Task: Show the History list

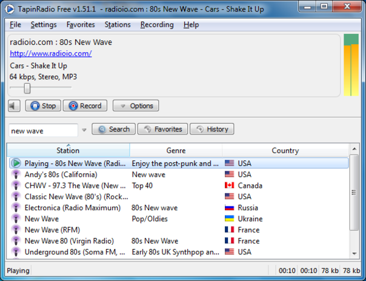Action: click(212, 129)
